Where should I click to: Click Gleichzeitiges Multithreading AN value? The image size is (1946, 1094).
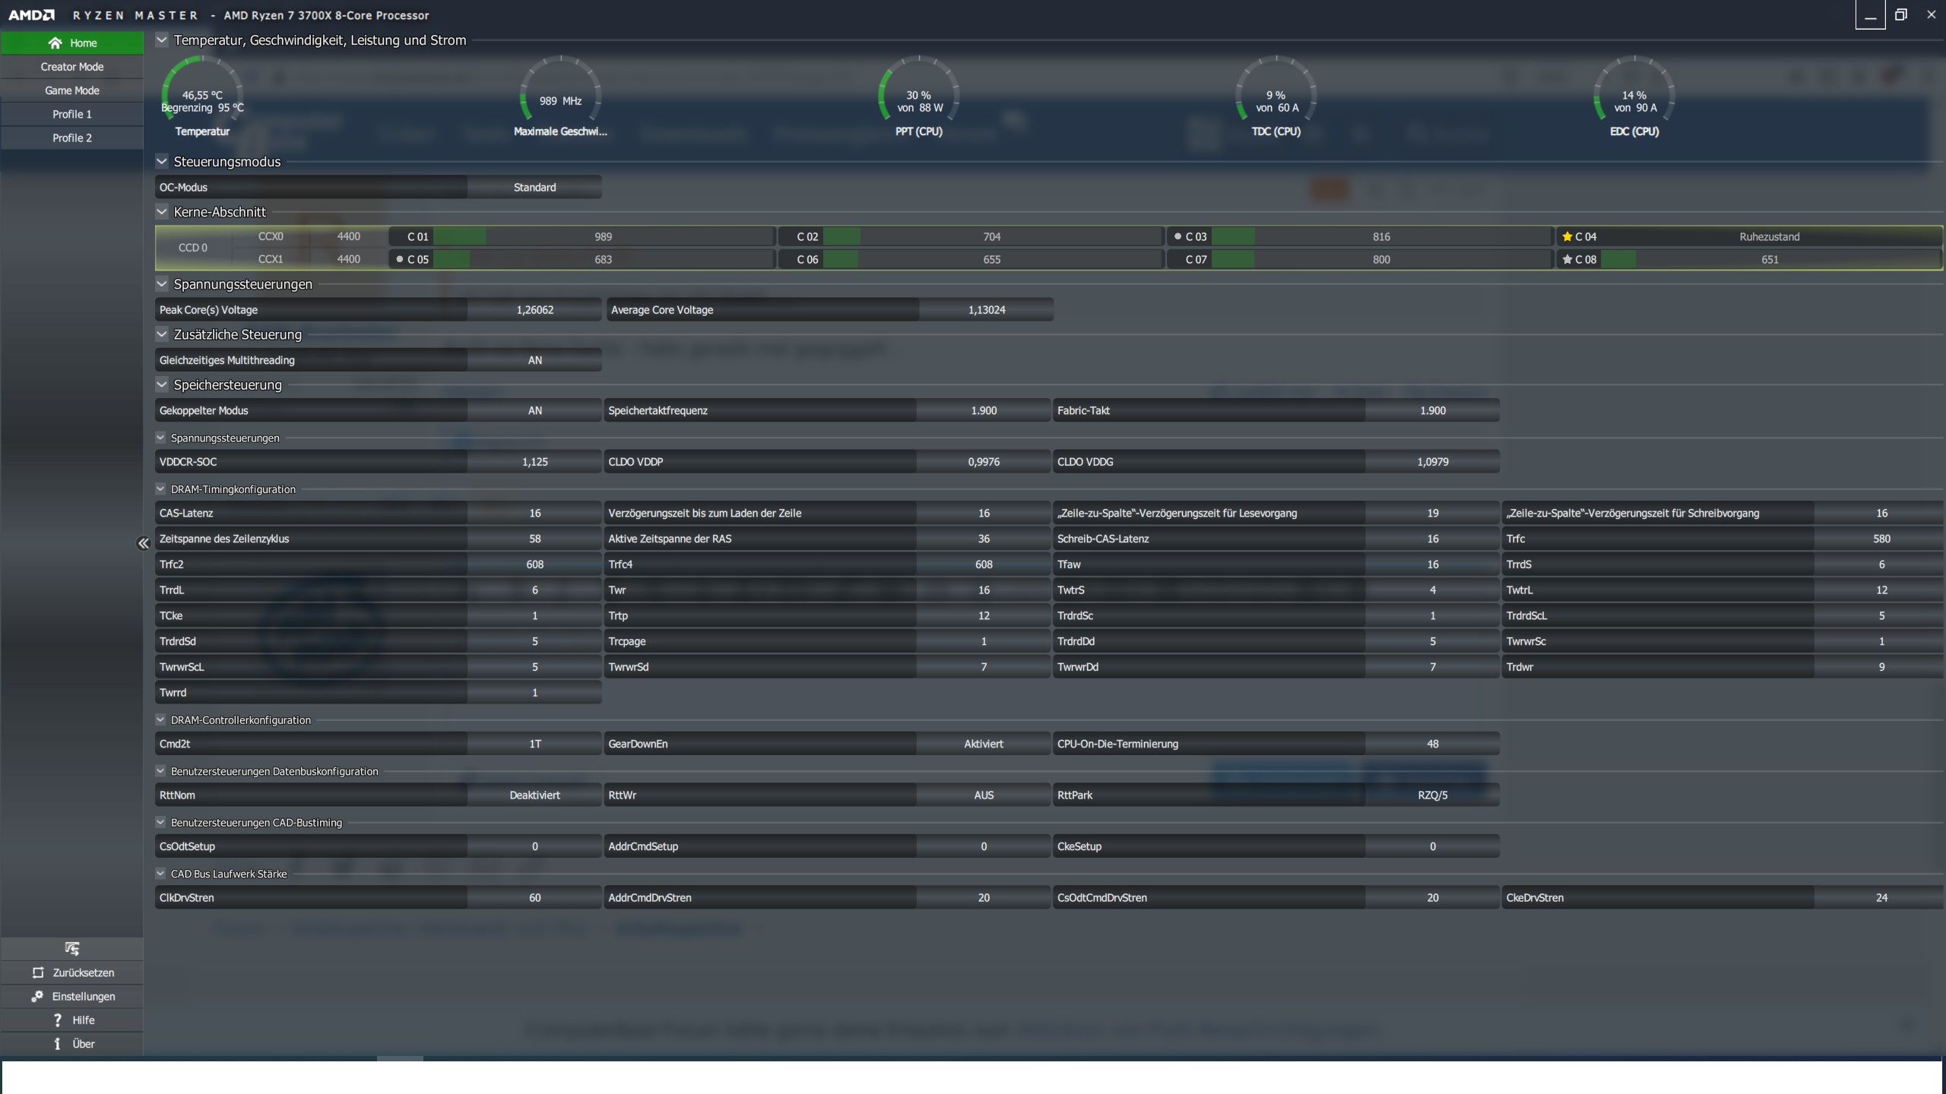pos(534,360)
